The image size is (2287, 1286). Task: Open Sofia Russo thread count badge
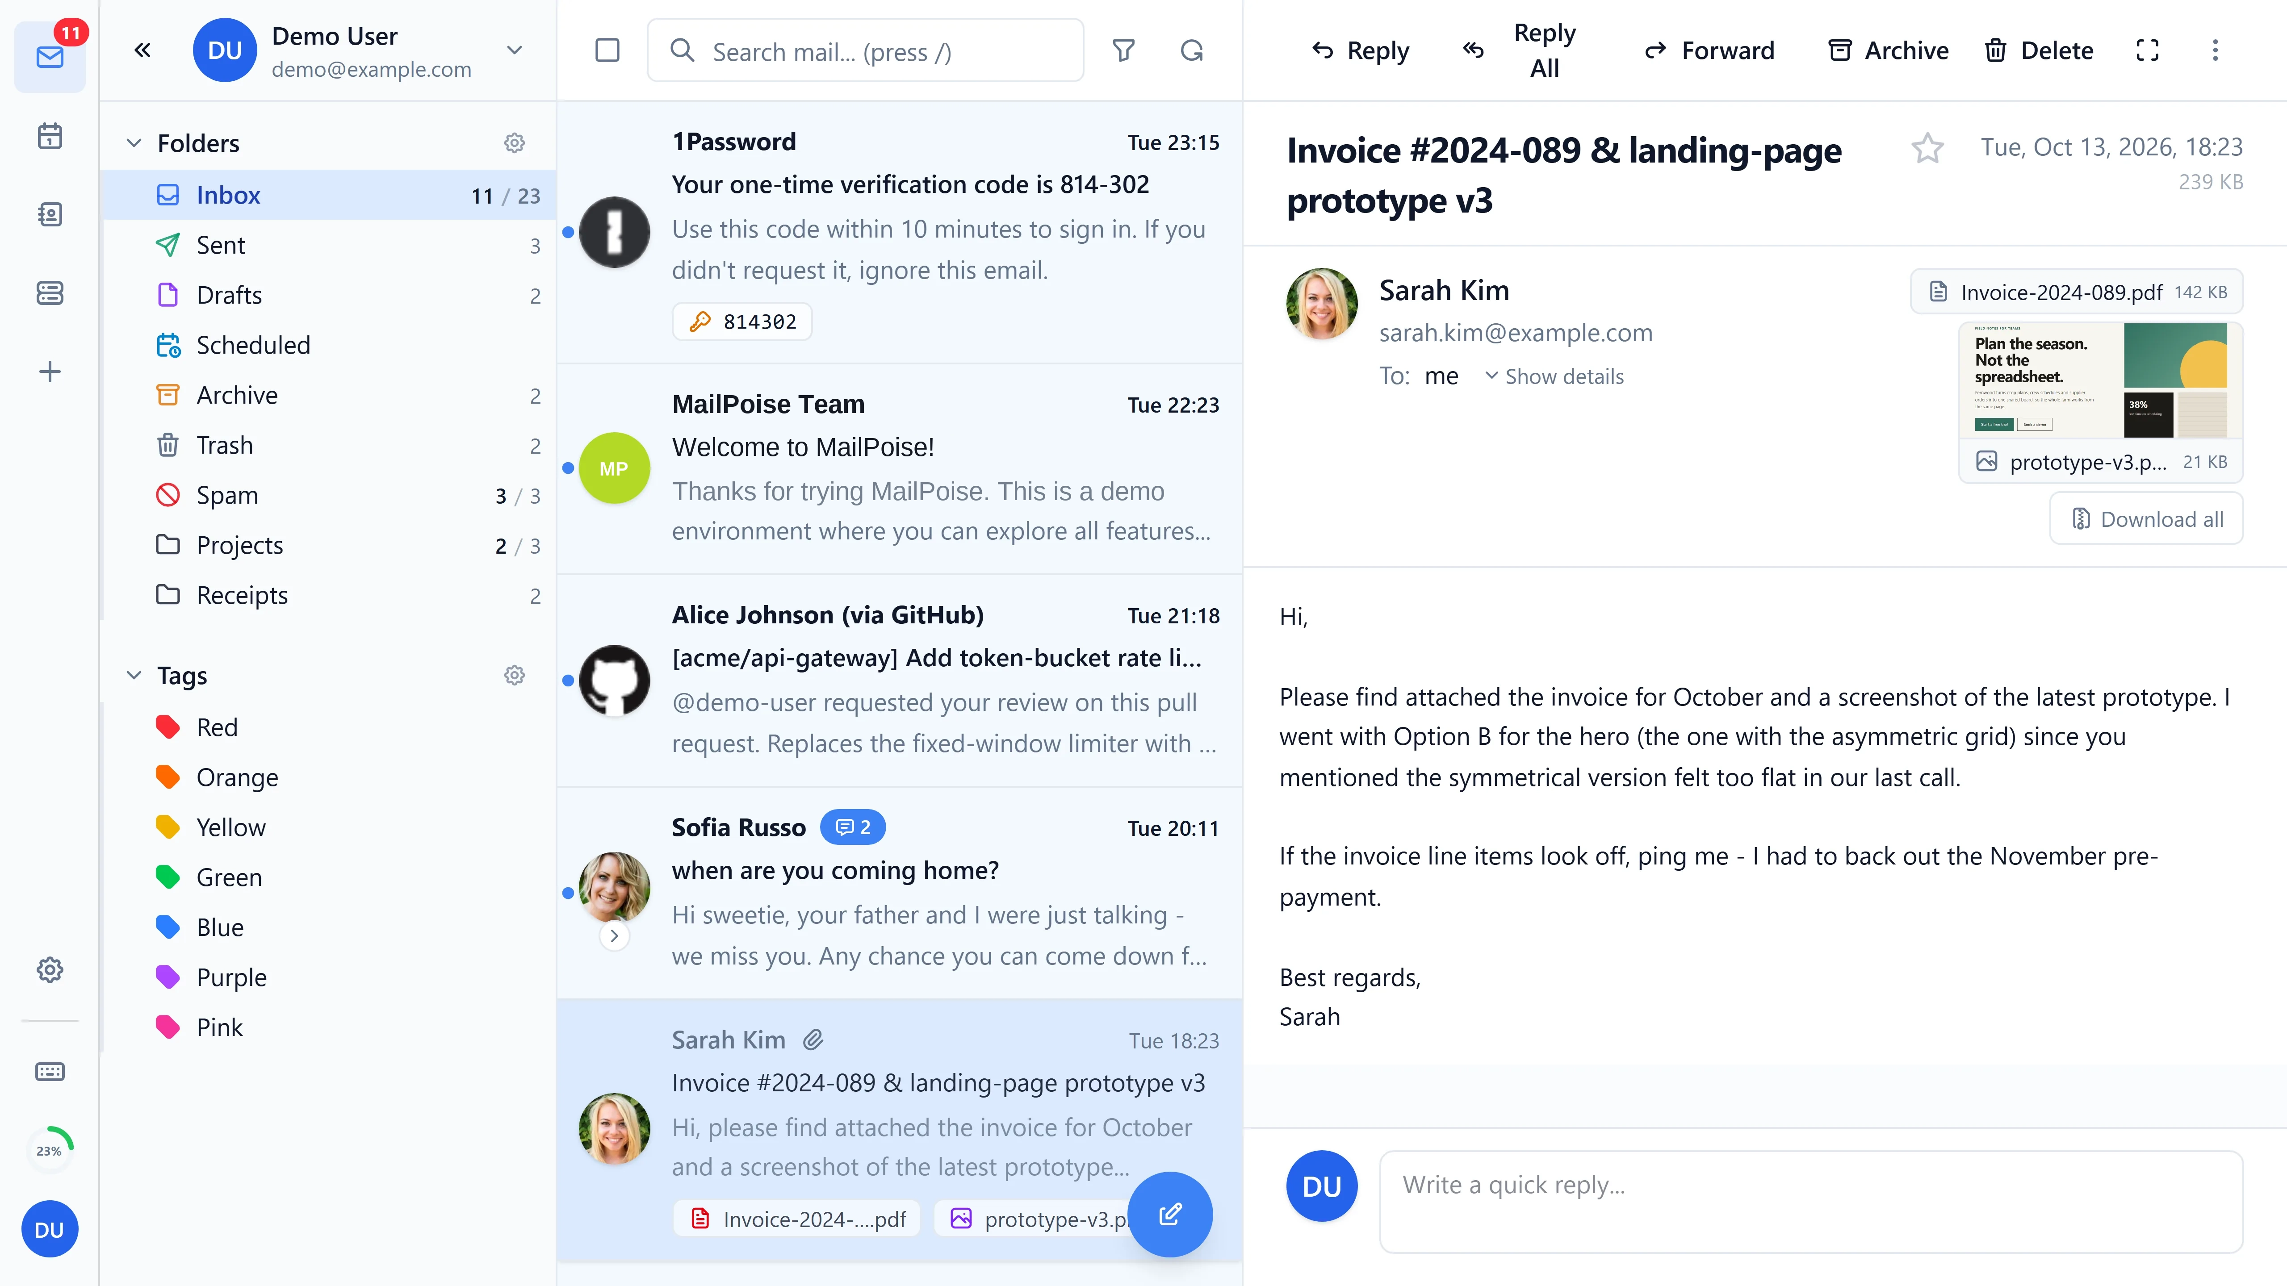852,827
